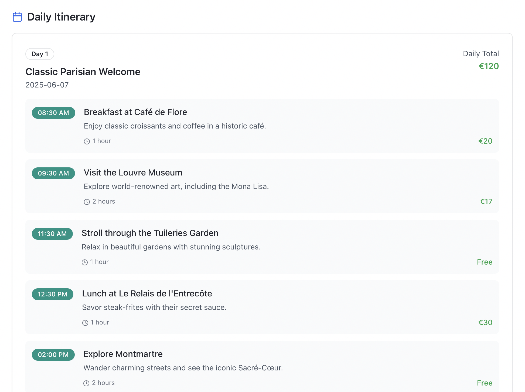525x392 pixels.
Task: Click the €17 Louvre ticket price
Action: point(486,202)
